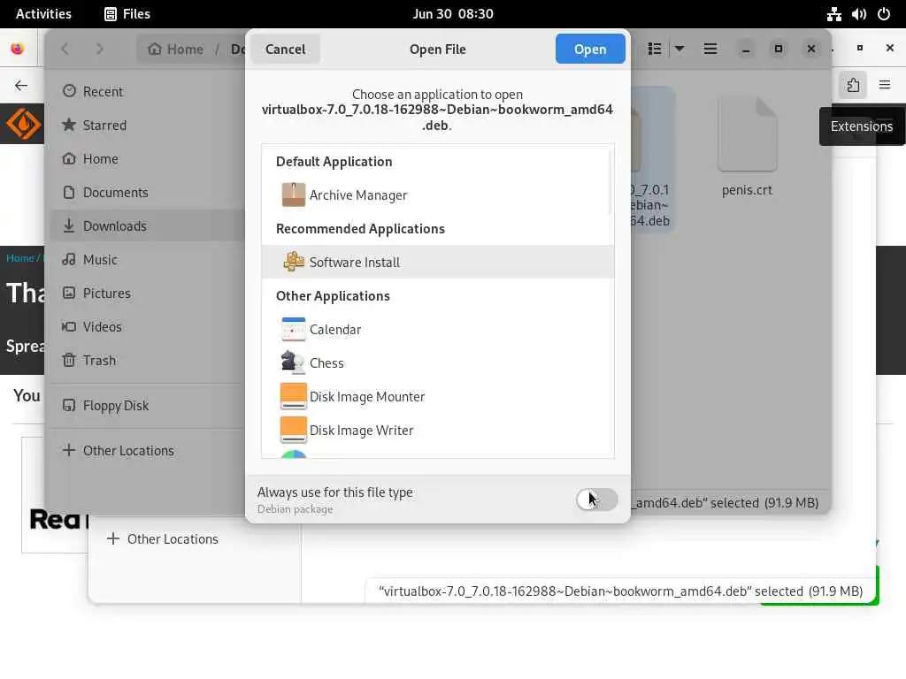Open the view options dropdown arrow in Files
906x679 pixels.
(x=679, y=50)
